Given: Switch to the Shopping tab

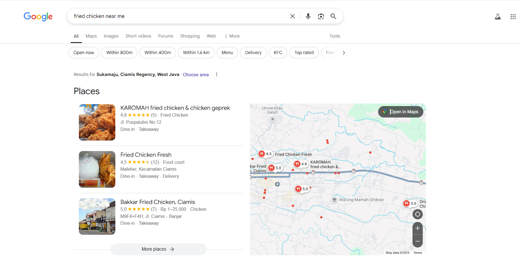Looking at the screenshot, I should click(190, 36).
